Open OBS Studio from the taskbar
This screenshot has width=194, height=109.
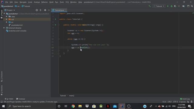click(129, 106)
